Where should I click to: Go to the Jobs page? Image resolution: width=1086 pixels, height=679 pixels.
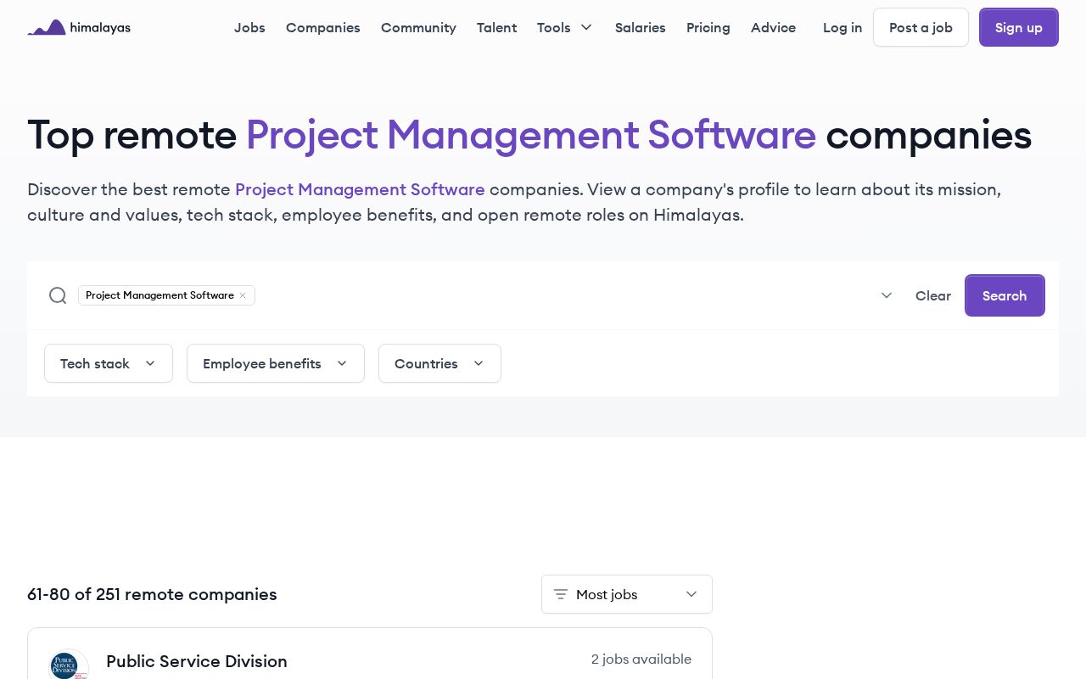(249, 27)
